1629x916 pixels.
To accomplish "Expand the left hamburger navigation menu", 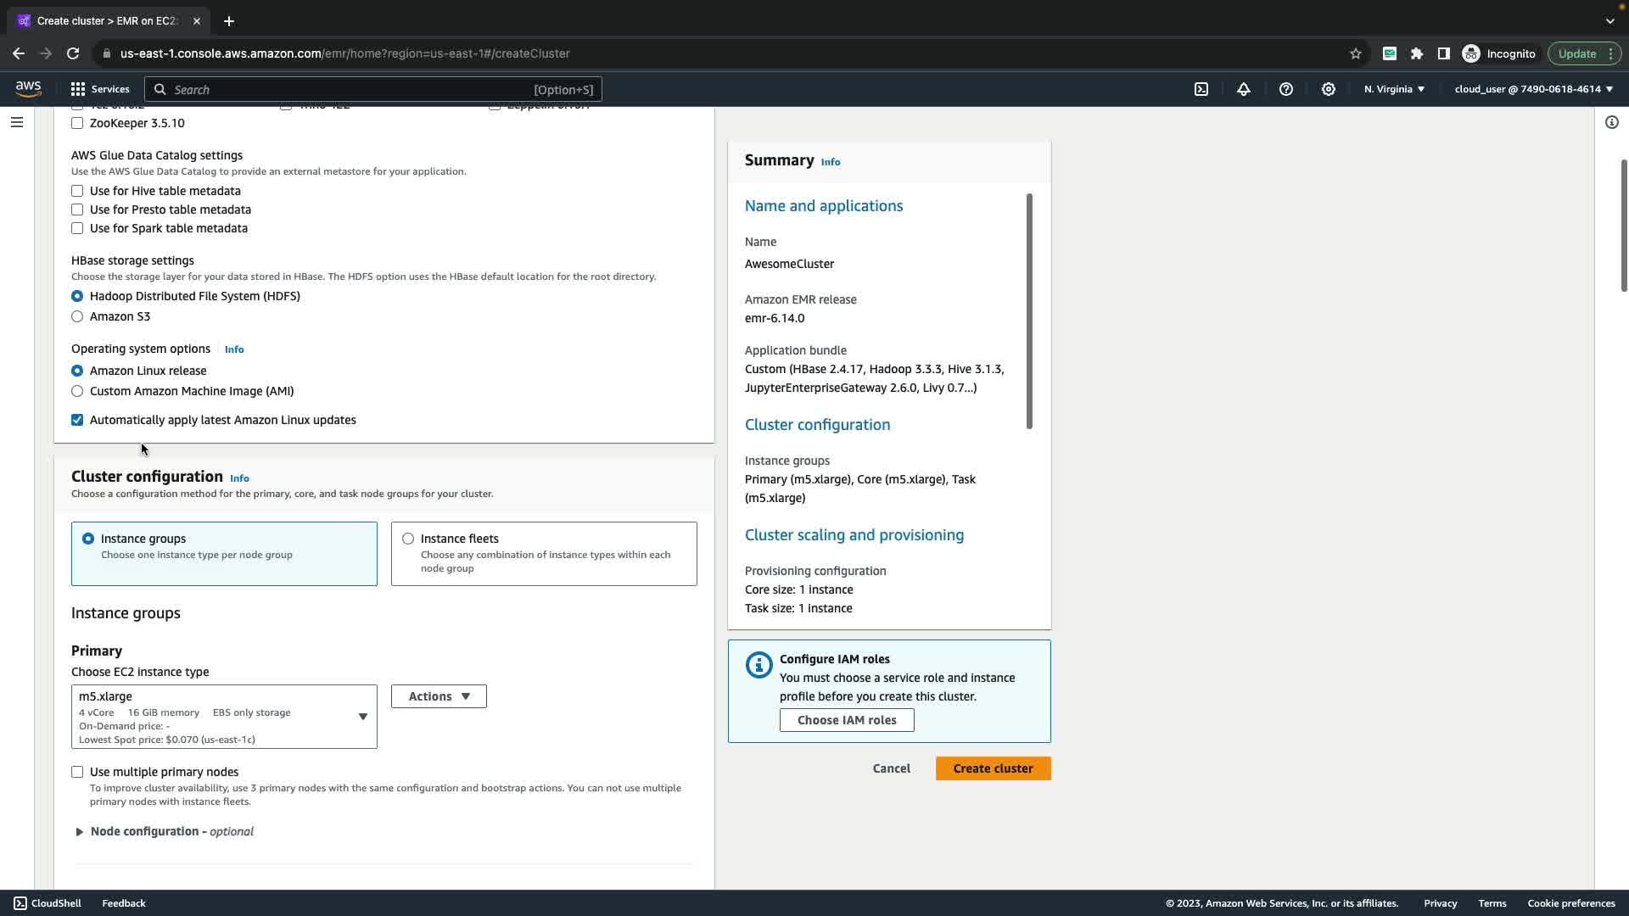I will point(16,122).
